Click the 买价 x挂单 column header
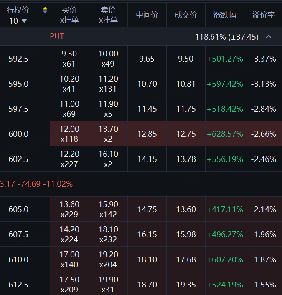 [69, 15]
